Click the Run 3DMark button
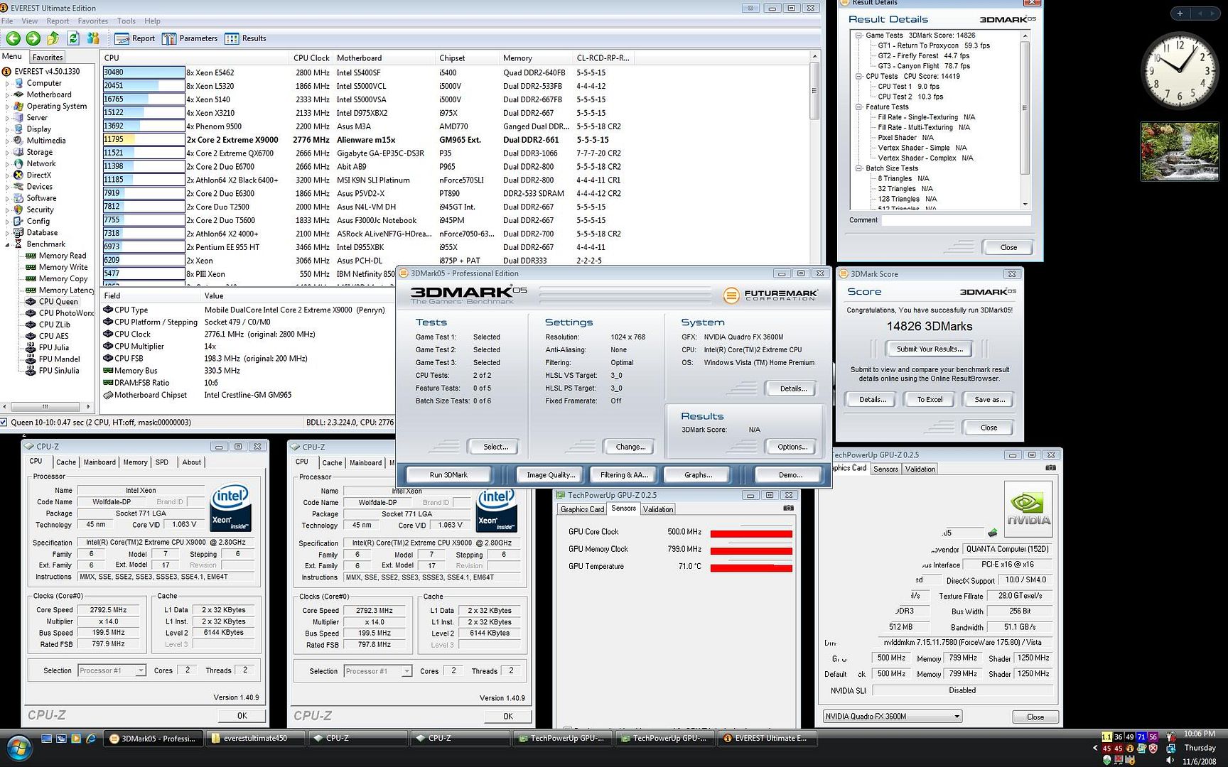Screen dimensions: 1228x767 pos(448,475)
